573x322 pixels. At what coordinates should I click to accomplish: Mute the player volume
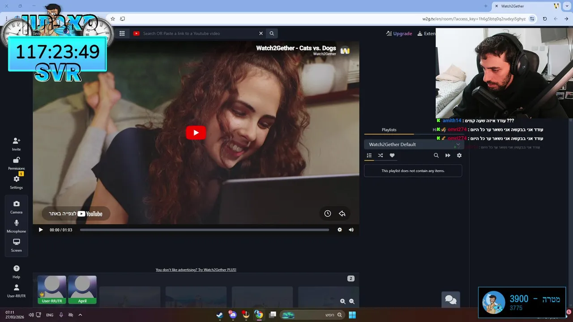pos(351,230)
